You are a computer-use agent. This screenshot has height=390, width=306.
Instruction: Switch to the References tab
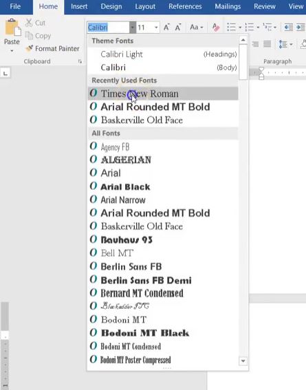(x=185, y=6)
